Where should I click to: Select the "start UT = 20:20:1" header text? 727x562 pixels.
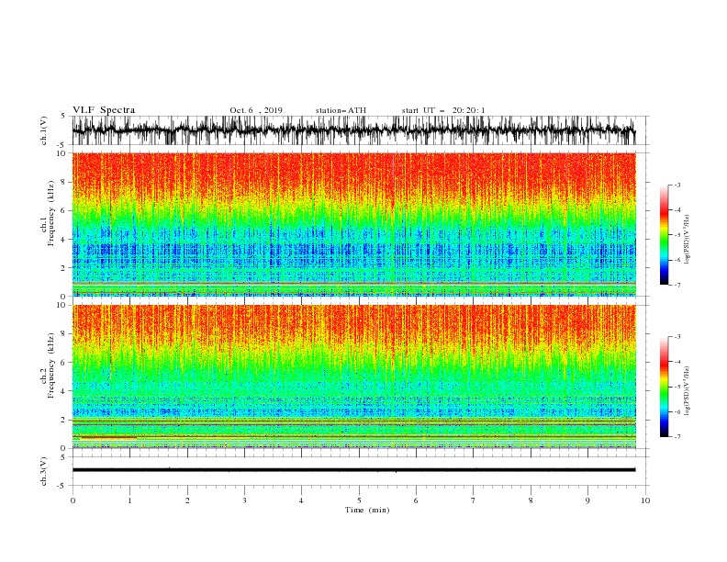pos(443,110)
